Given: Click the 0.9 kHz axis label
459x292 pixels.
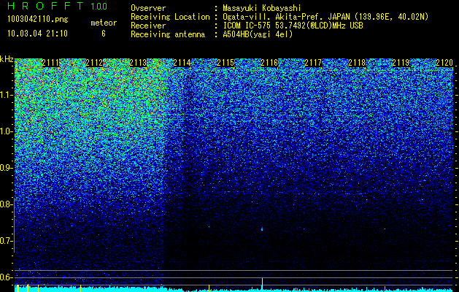Looking at the screenshot, I should [6, 168].
